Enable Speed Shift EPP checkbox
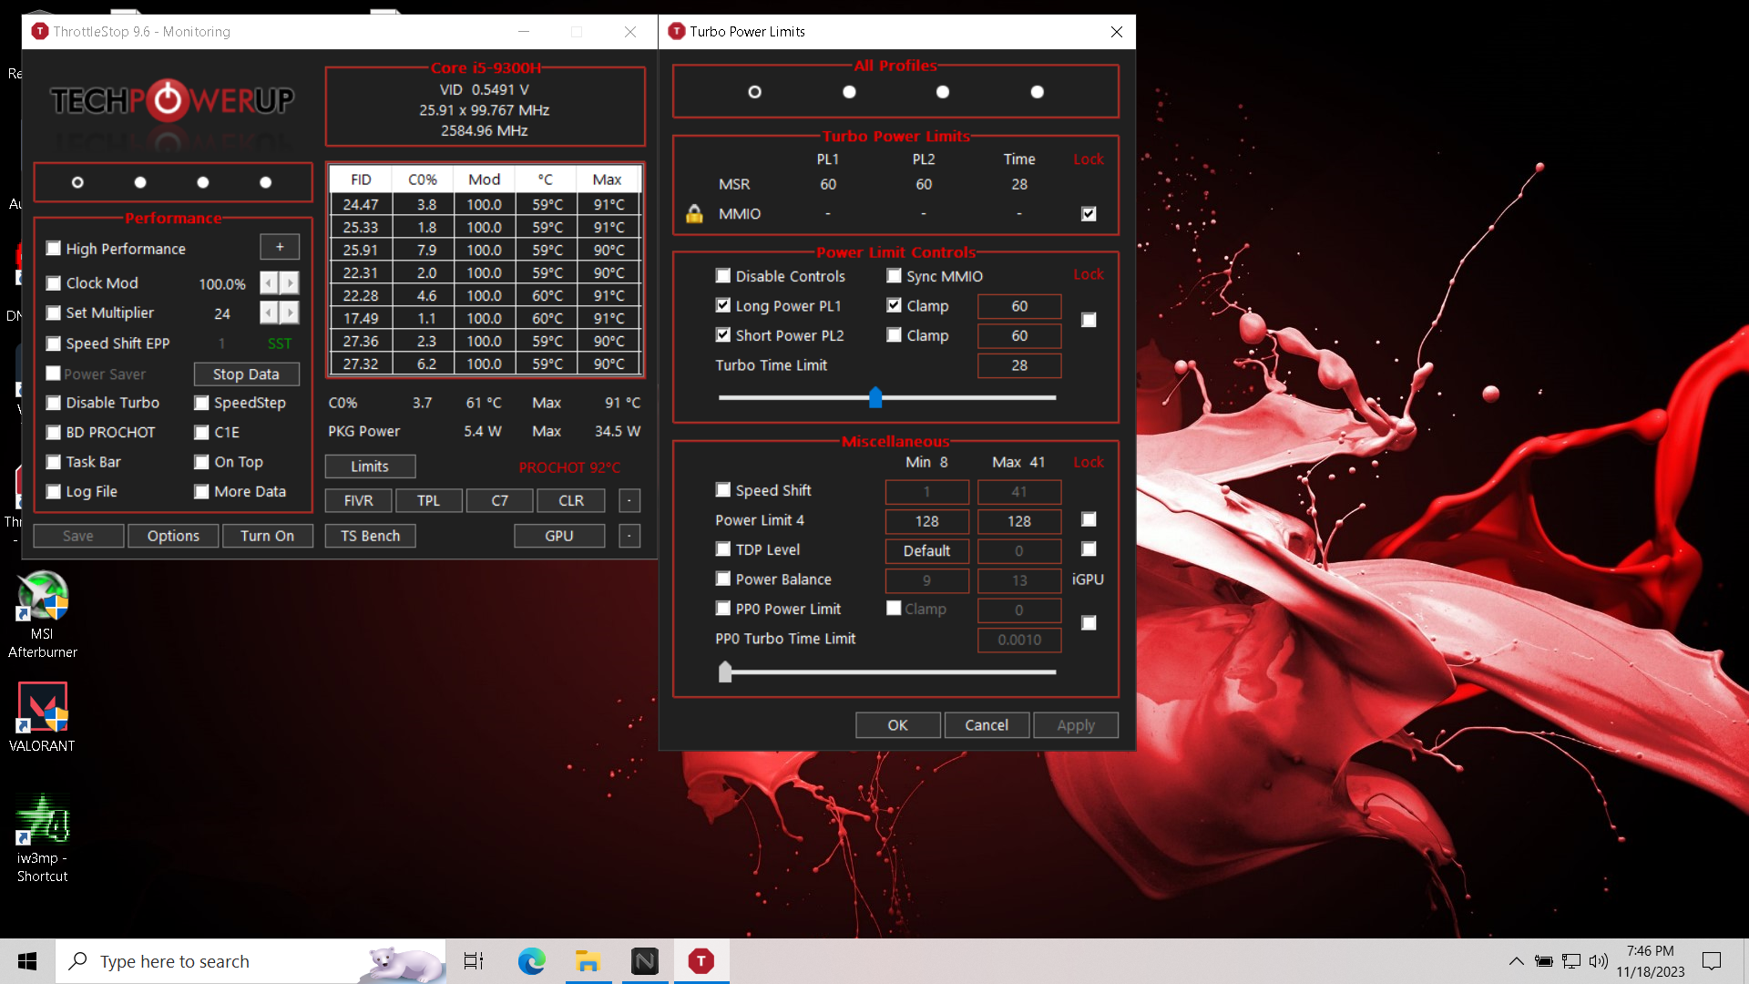1749x984 pixels. point(54,343)
